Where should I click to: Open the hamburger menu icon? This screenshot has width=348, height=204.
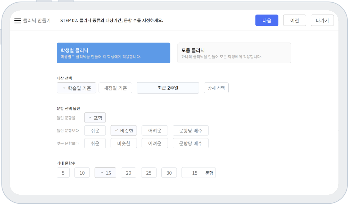click(18, 21)
